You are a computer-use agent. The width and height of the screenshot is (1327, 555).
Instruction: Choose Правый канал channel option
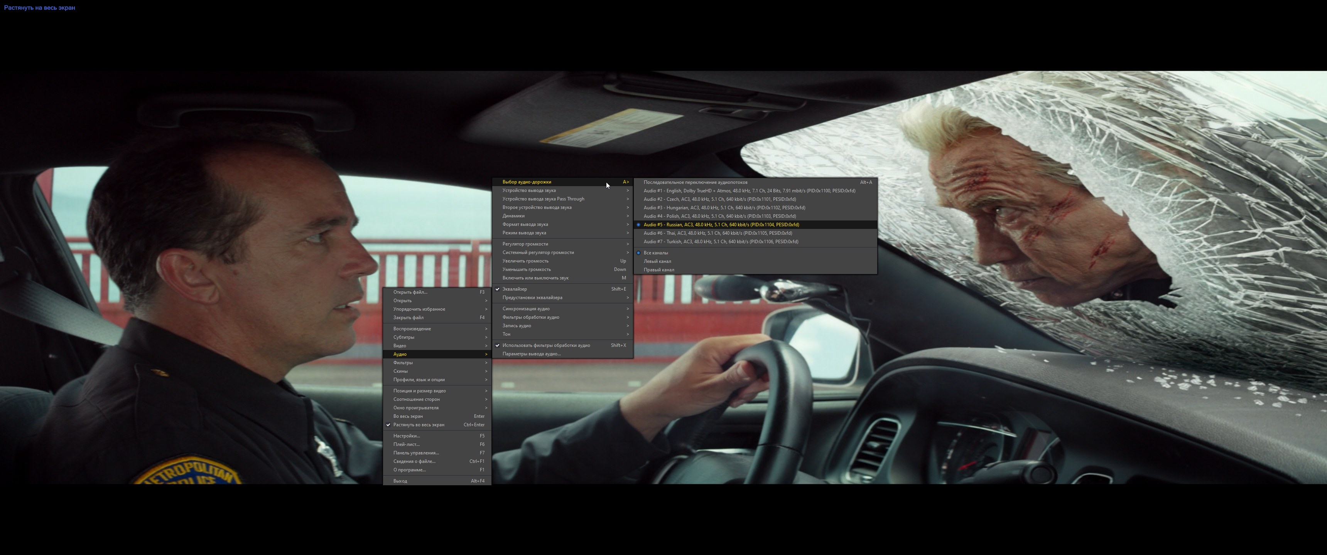[x=755, y=270]
